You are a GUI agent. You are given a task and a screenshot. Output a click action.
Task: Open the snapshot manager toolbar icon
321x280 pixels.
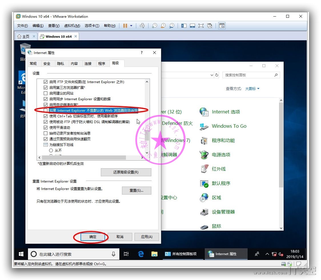172,26
